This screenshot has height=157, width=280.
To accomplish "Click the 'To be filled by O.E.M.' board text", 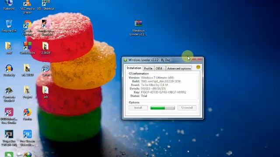I will (154, 85).
